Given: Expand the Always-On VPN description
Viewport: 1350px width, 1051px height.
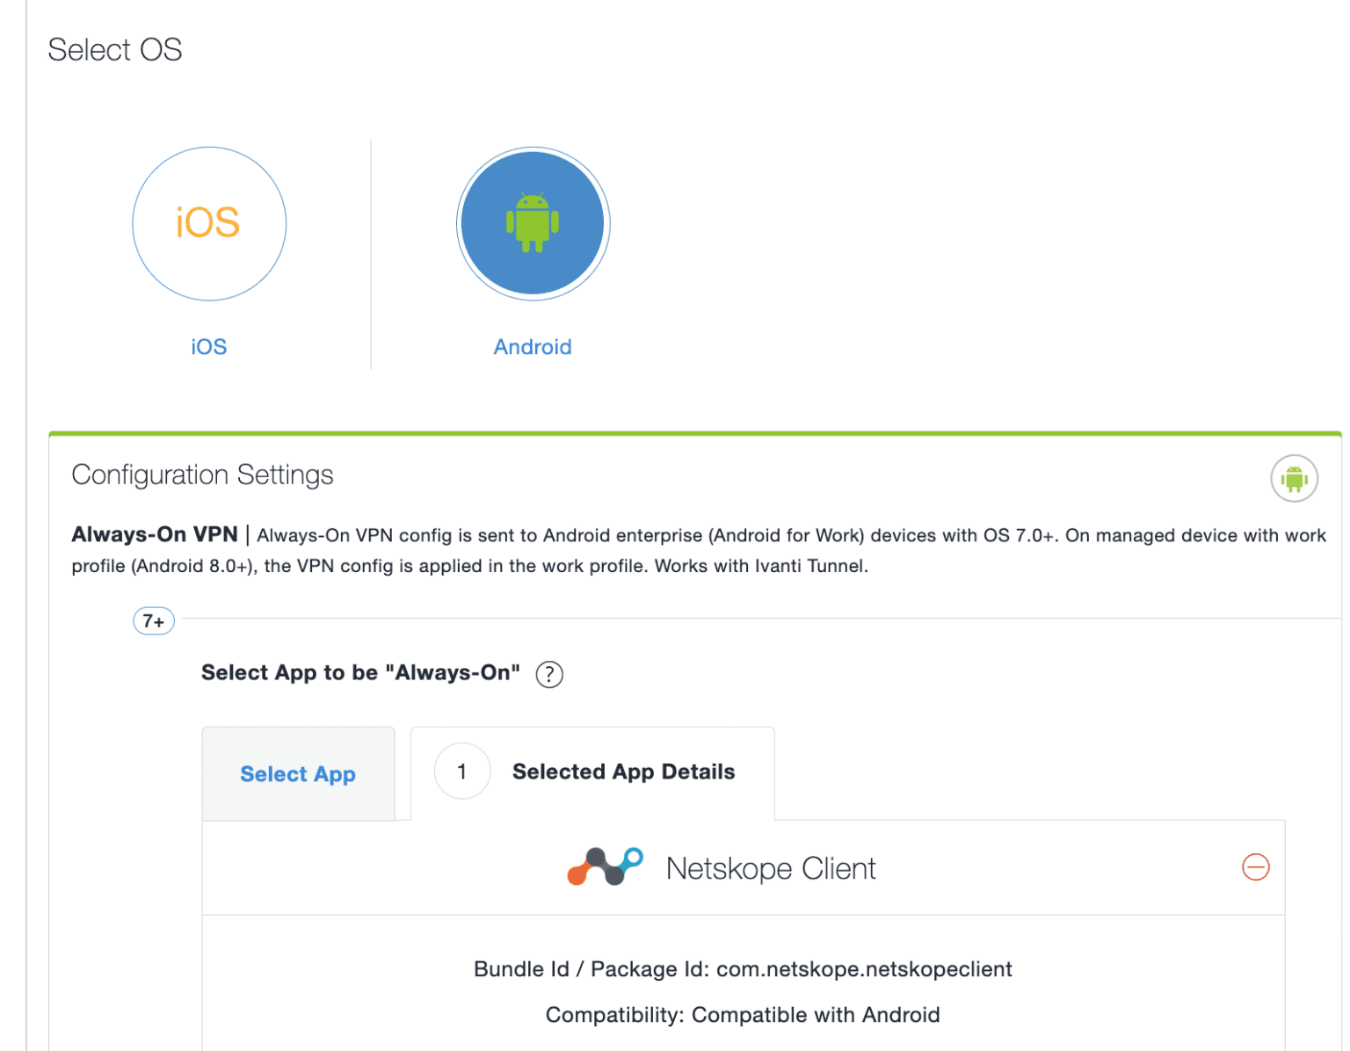Looking at the screenshot, I should [x=155, y=534].
